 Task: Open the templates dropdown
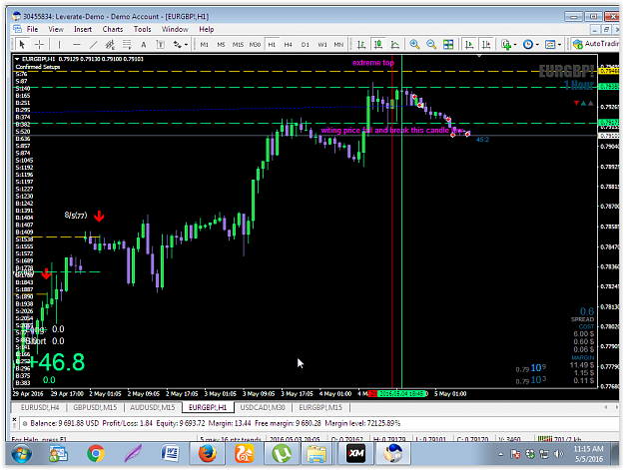[x=553, y=44]
